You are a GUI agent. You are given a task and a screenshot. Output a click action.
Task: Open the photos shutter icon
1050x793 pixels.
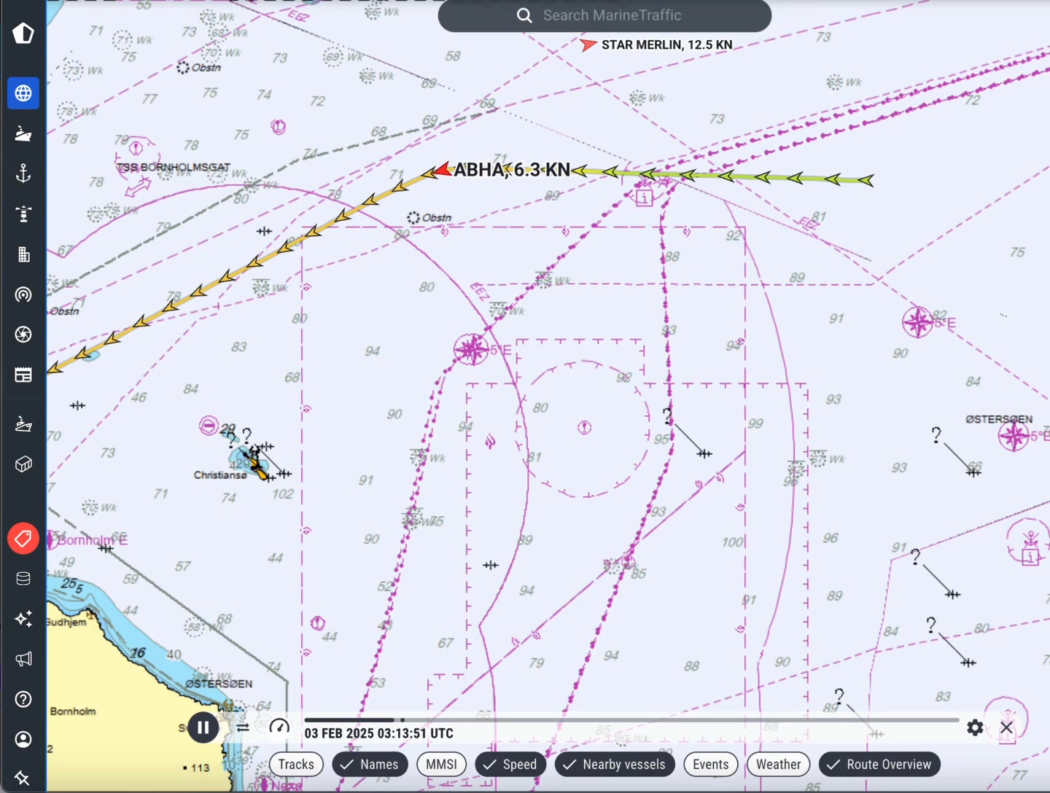[x=23, y=335]
